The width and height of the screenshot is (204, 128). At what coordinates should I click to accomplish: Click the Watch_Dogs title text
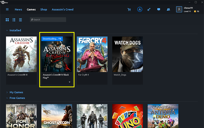point(120,75)
